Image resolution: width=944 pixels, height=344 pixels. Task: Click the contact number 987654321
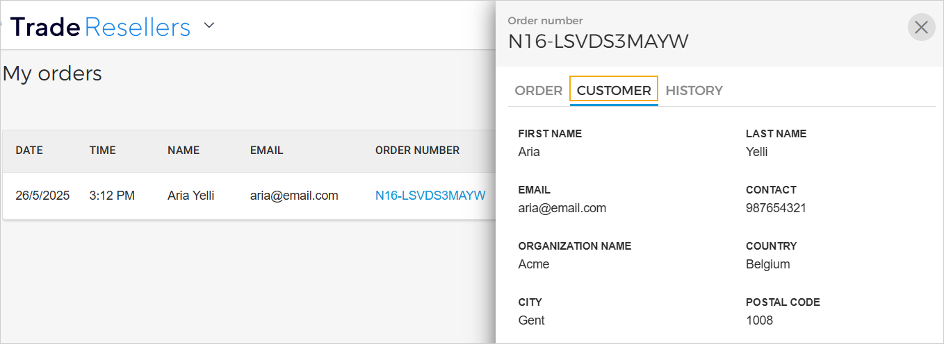pyautogui.click(x=776, y=208)
